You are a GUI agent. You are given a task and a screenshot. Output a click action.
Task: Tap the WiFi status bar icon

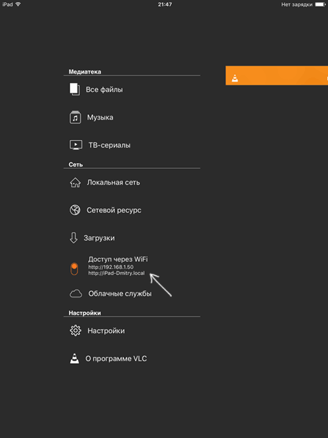18,4
